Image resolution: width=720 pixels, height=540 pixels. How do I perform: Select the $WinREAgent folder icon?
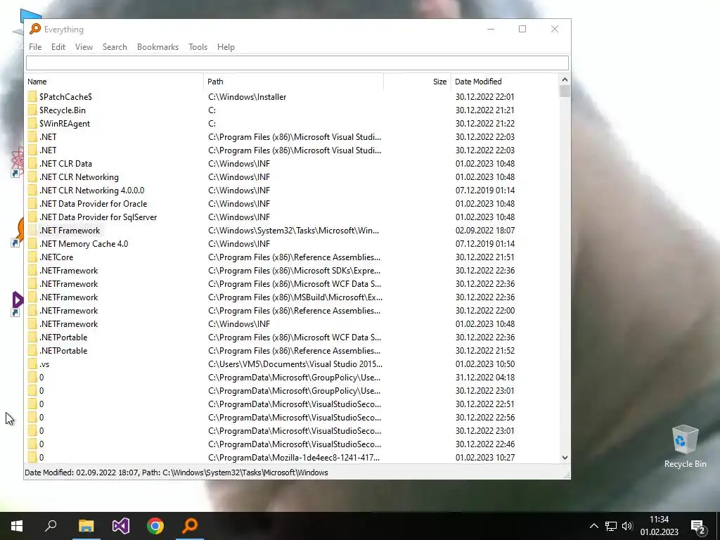(x=32, y=124)
